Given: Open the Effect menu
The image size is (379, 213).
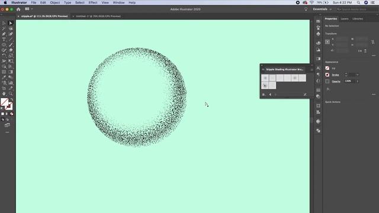Looking at the screenshot, I should point(93,2).
